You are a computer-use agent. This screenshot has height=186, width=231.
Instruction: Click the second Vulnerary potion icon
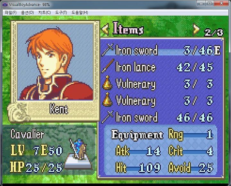pyautogui.click(x=107, y=99)
